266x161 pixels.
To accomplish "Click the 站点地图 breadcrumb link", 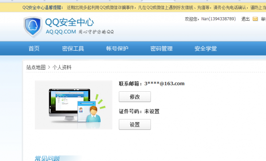I will tap(36, 67).
